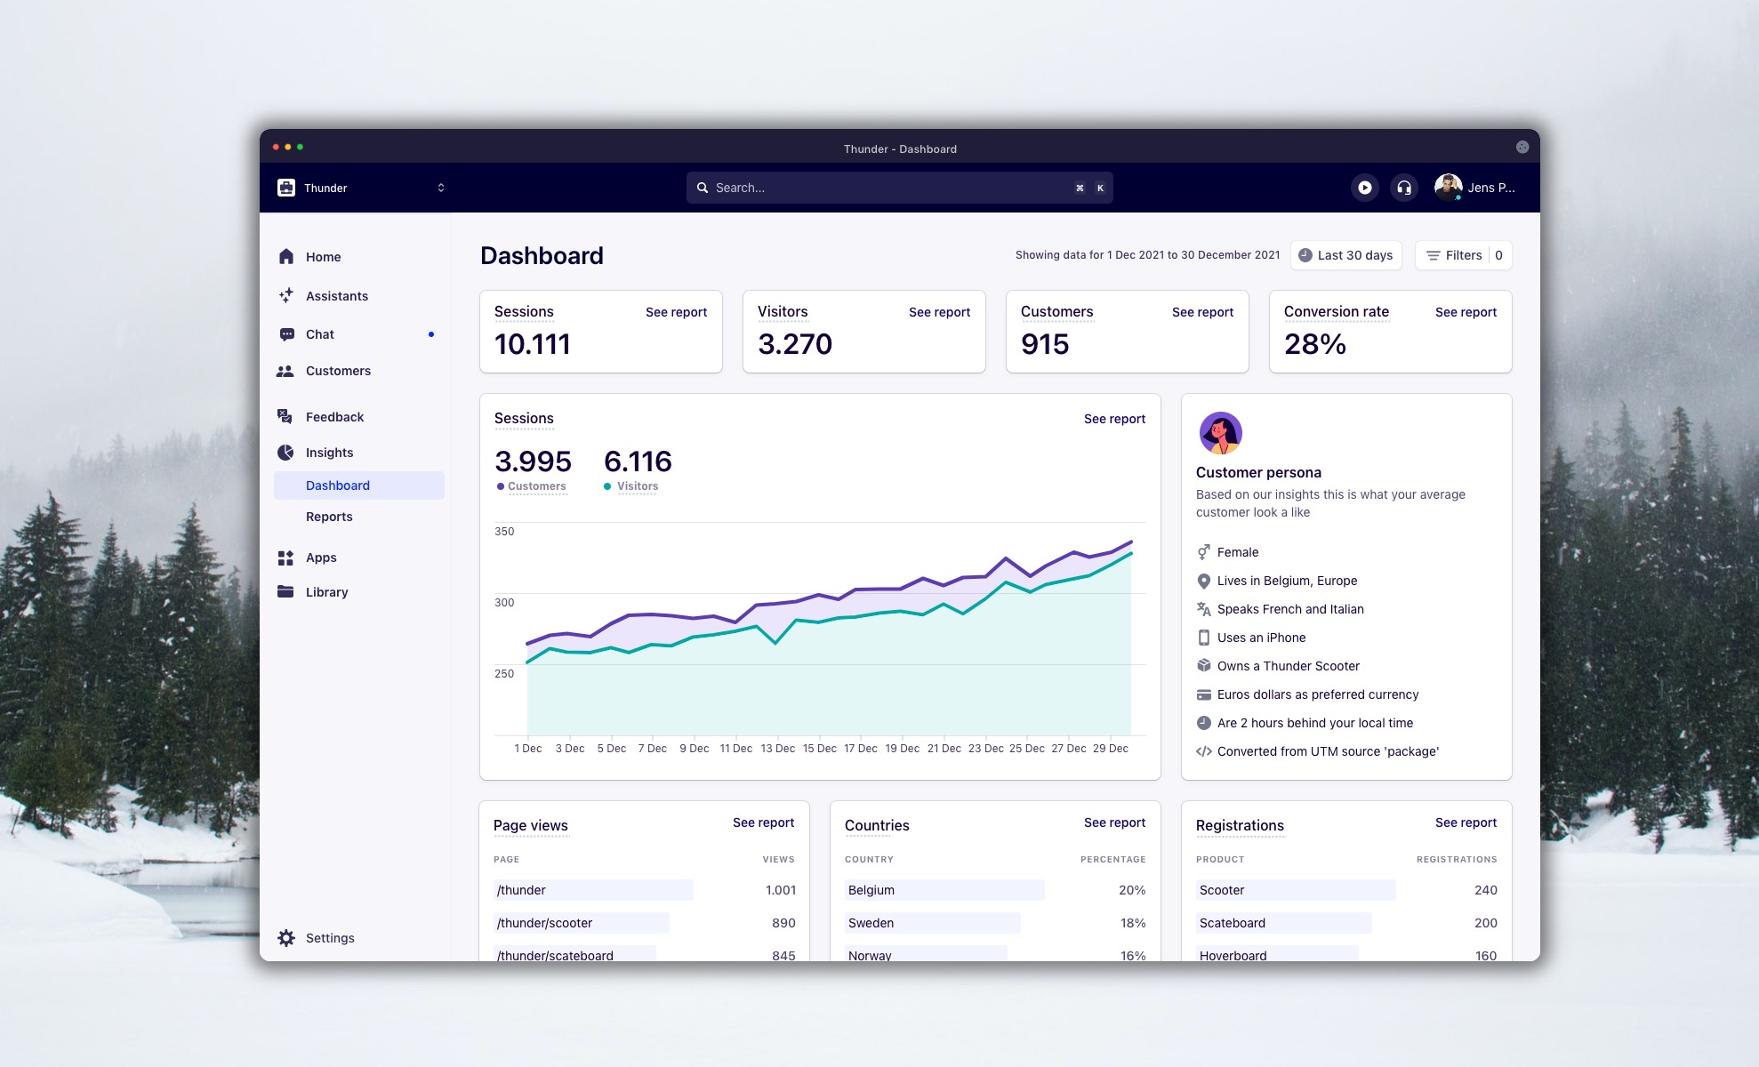The height and width of the screenshot is (1067, 1759).
Task: Click the Settings gear icon
Action: tap(286, 936)
